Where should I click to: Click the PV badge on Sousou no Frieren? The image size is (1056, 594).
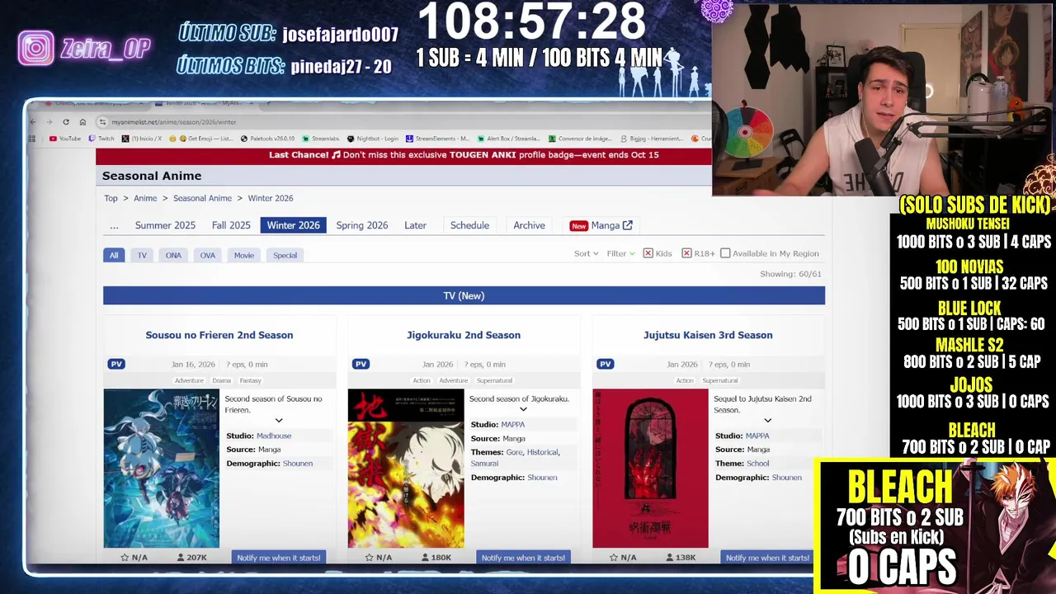(x=116, y=364)
